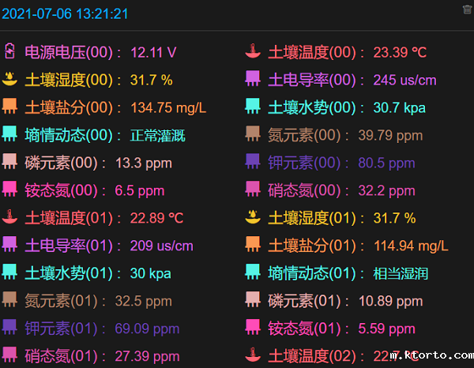This screenshot has width=474, height=368.
Task: Click the thermometer icon beside 土壤温度(01)
Action: click(x=9, y=217)
